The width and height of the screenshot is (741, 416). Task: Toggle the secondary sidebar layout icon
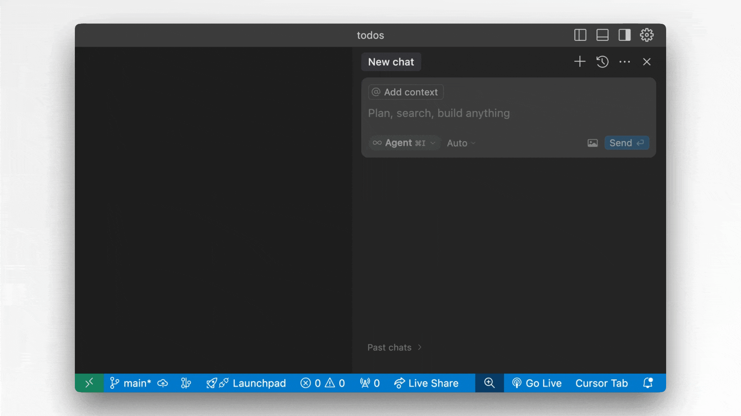tap(624, 35)
